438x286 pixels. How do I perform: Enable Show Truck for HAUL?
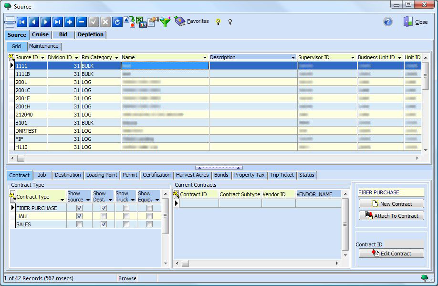tap(126, 216)
